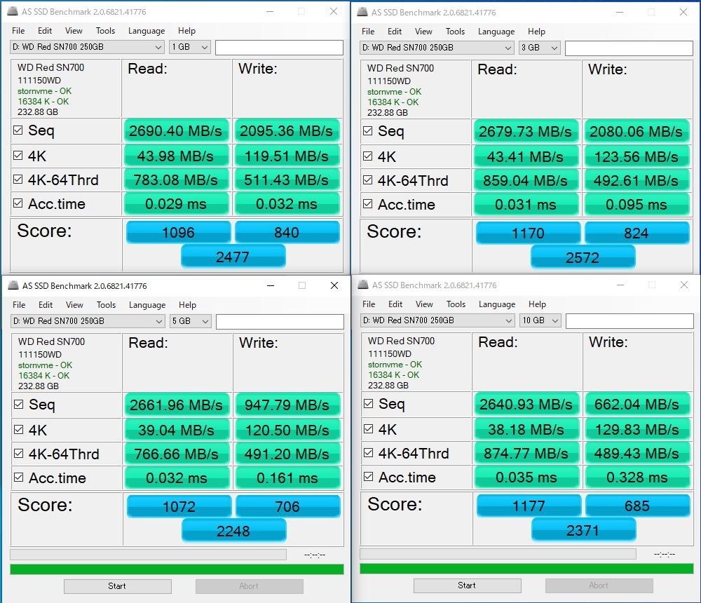Start the benchmark in the 10 GB window
The height and width of the screenshot is (603, 701).
[467, 585]
